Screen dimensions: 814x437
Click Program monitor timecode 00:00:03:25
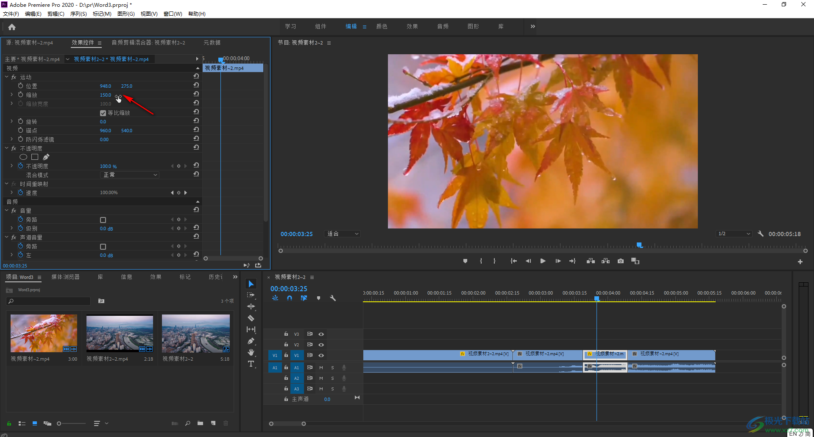(x=296, y=234)
